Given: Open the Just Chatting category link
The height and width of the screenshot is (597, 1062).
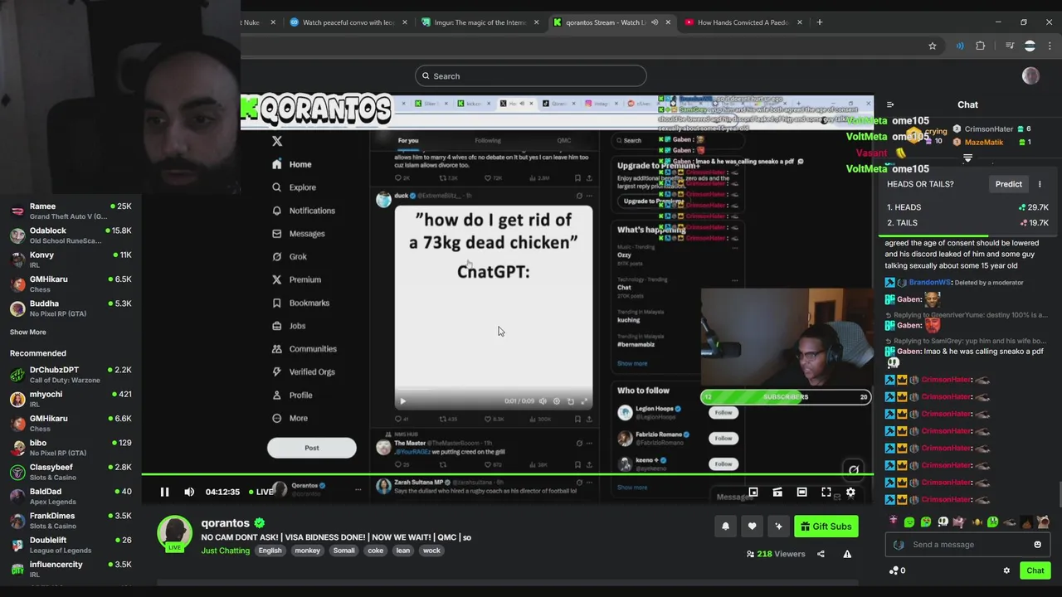Looking at the screenshot, I should (225, 551).
